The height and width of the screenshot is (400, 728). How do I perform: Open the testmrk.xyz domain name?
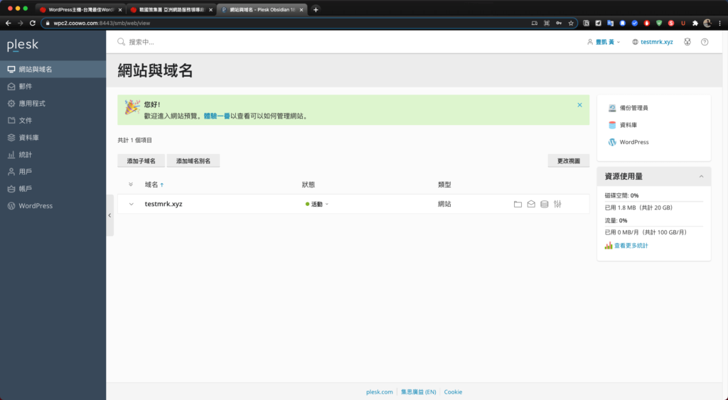pyautogui.click(x=164, y=204)
